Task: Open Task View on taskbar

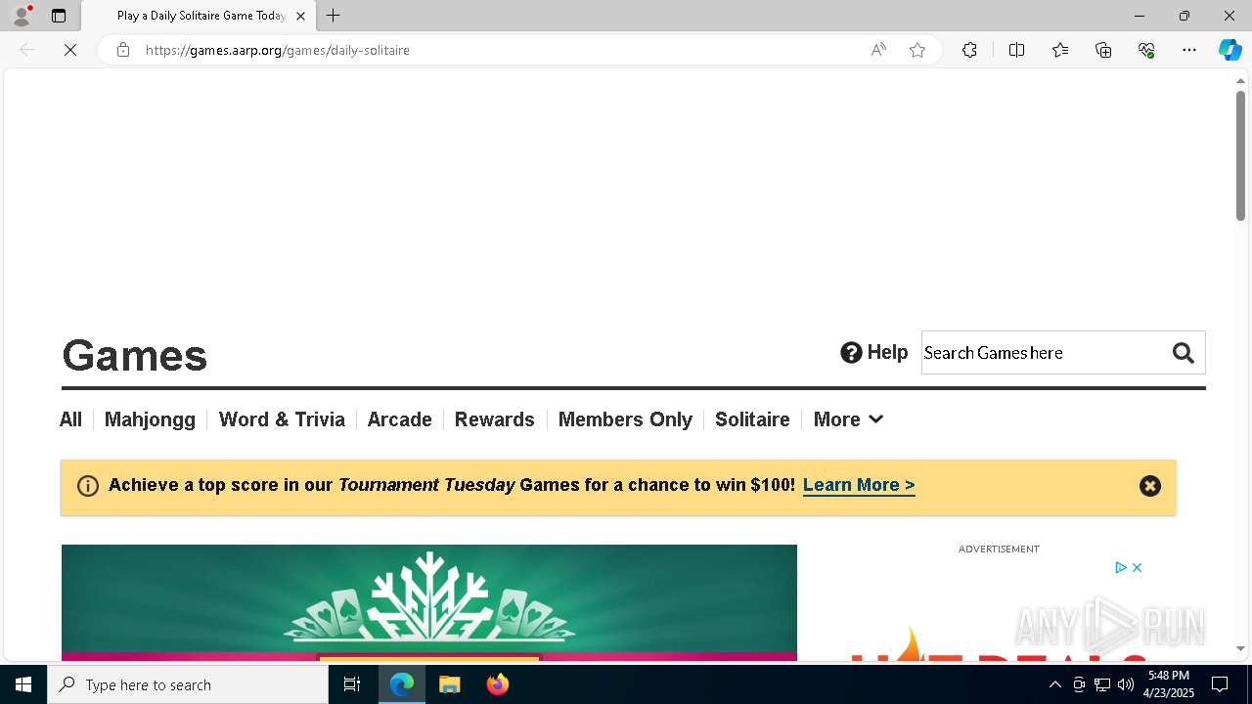Action: coord(352,684)
